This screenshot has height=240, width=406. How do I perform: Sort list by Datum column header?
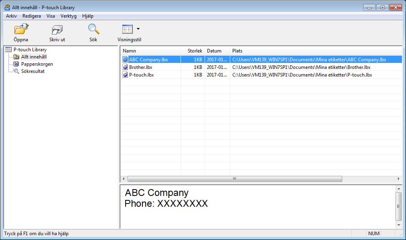point(217,51)
